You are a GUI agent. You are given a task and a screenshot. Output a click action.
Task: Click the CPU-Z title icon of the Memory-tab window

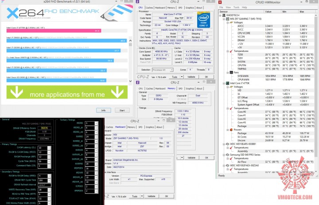138,83
